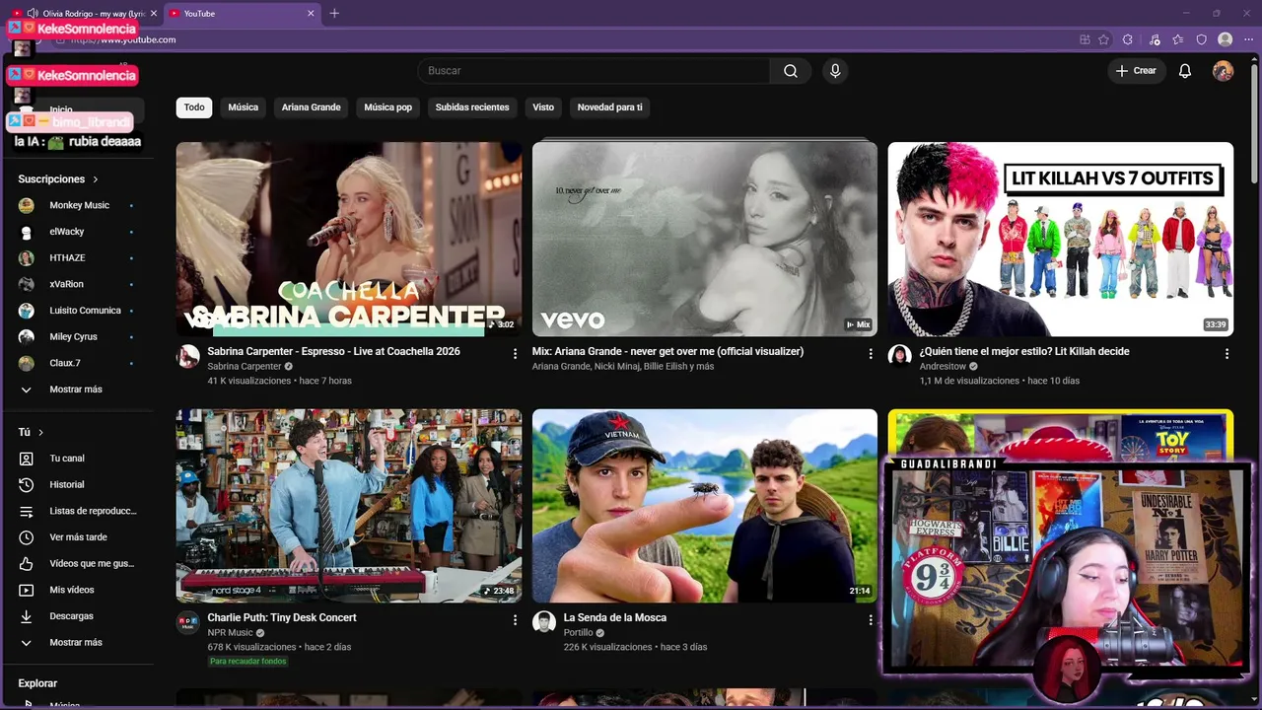Open options for Lit Killah video
This screenshot has width=1262, height=710.
click(1227, 354)
